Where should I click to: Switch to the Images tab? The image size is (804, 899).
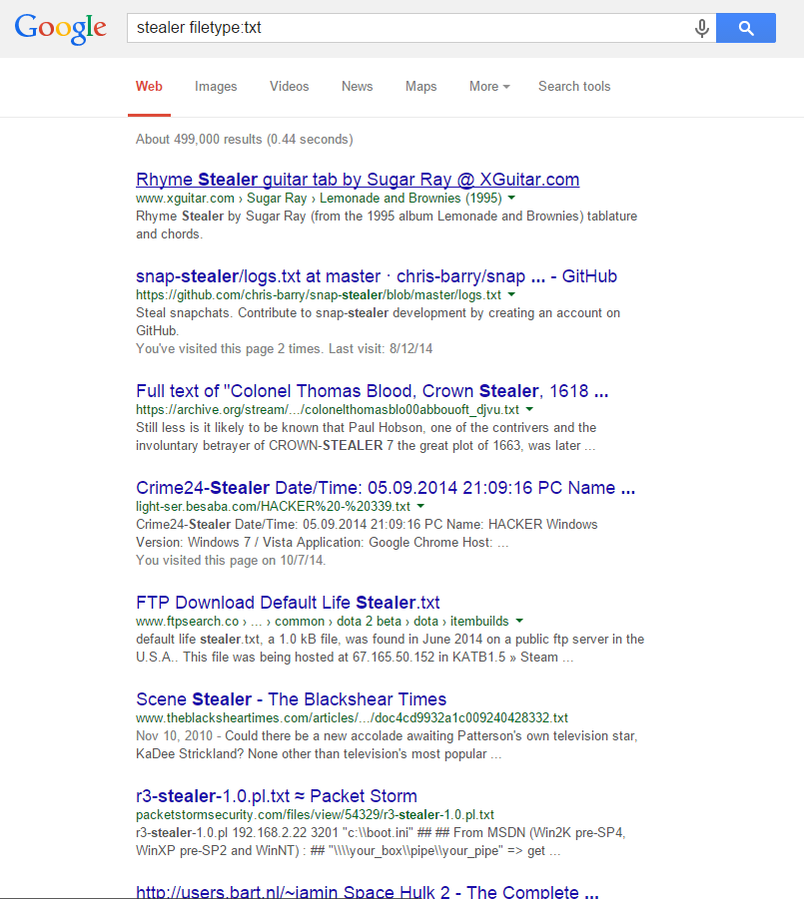click(x=216, y=87)
